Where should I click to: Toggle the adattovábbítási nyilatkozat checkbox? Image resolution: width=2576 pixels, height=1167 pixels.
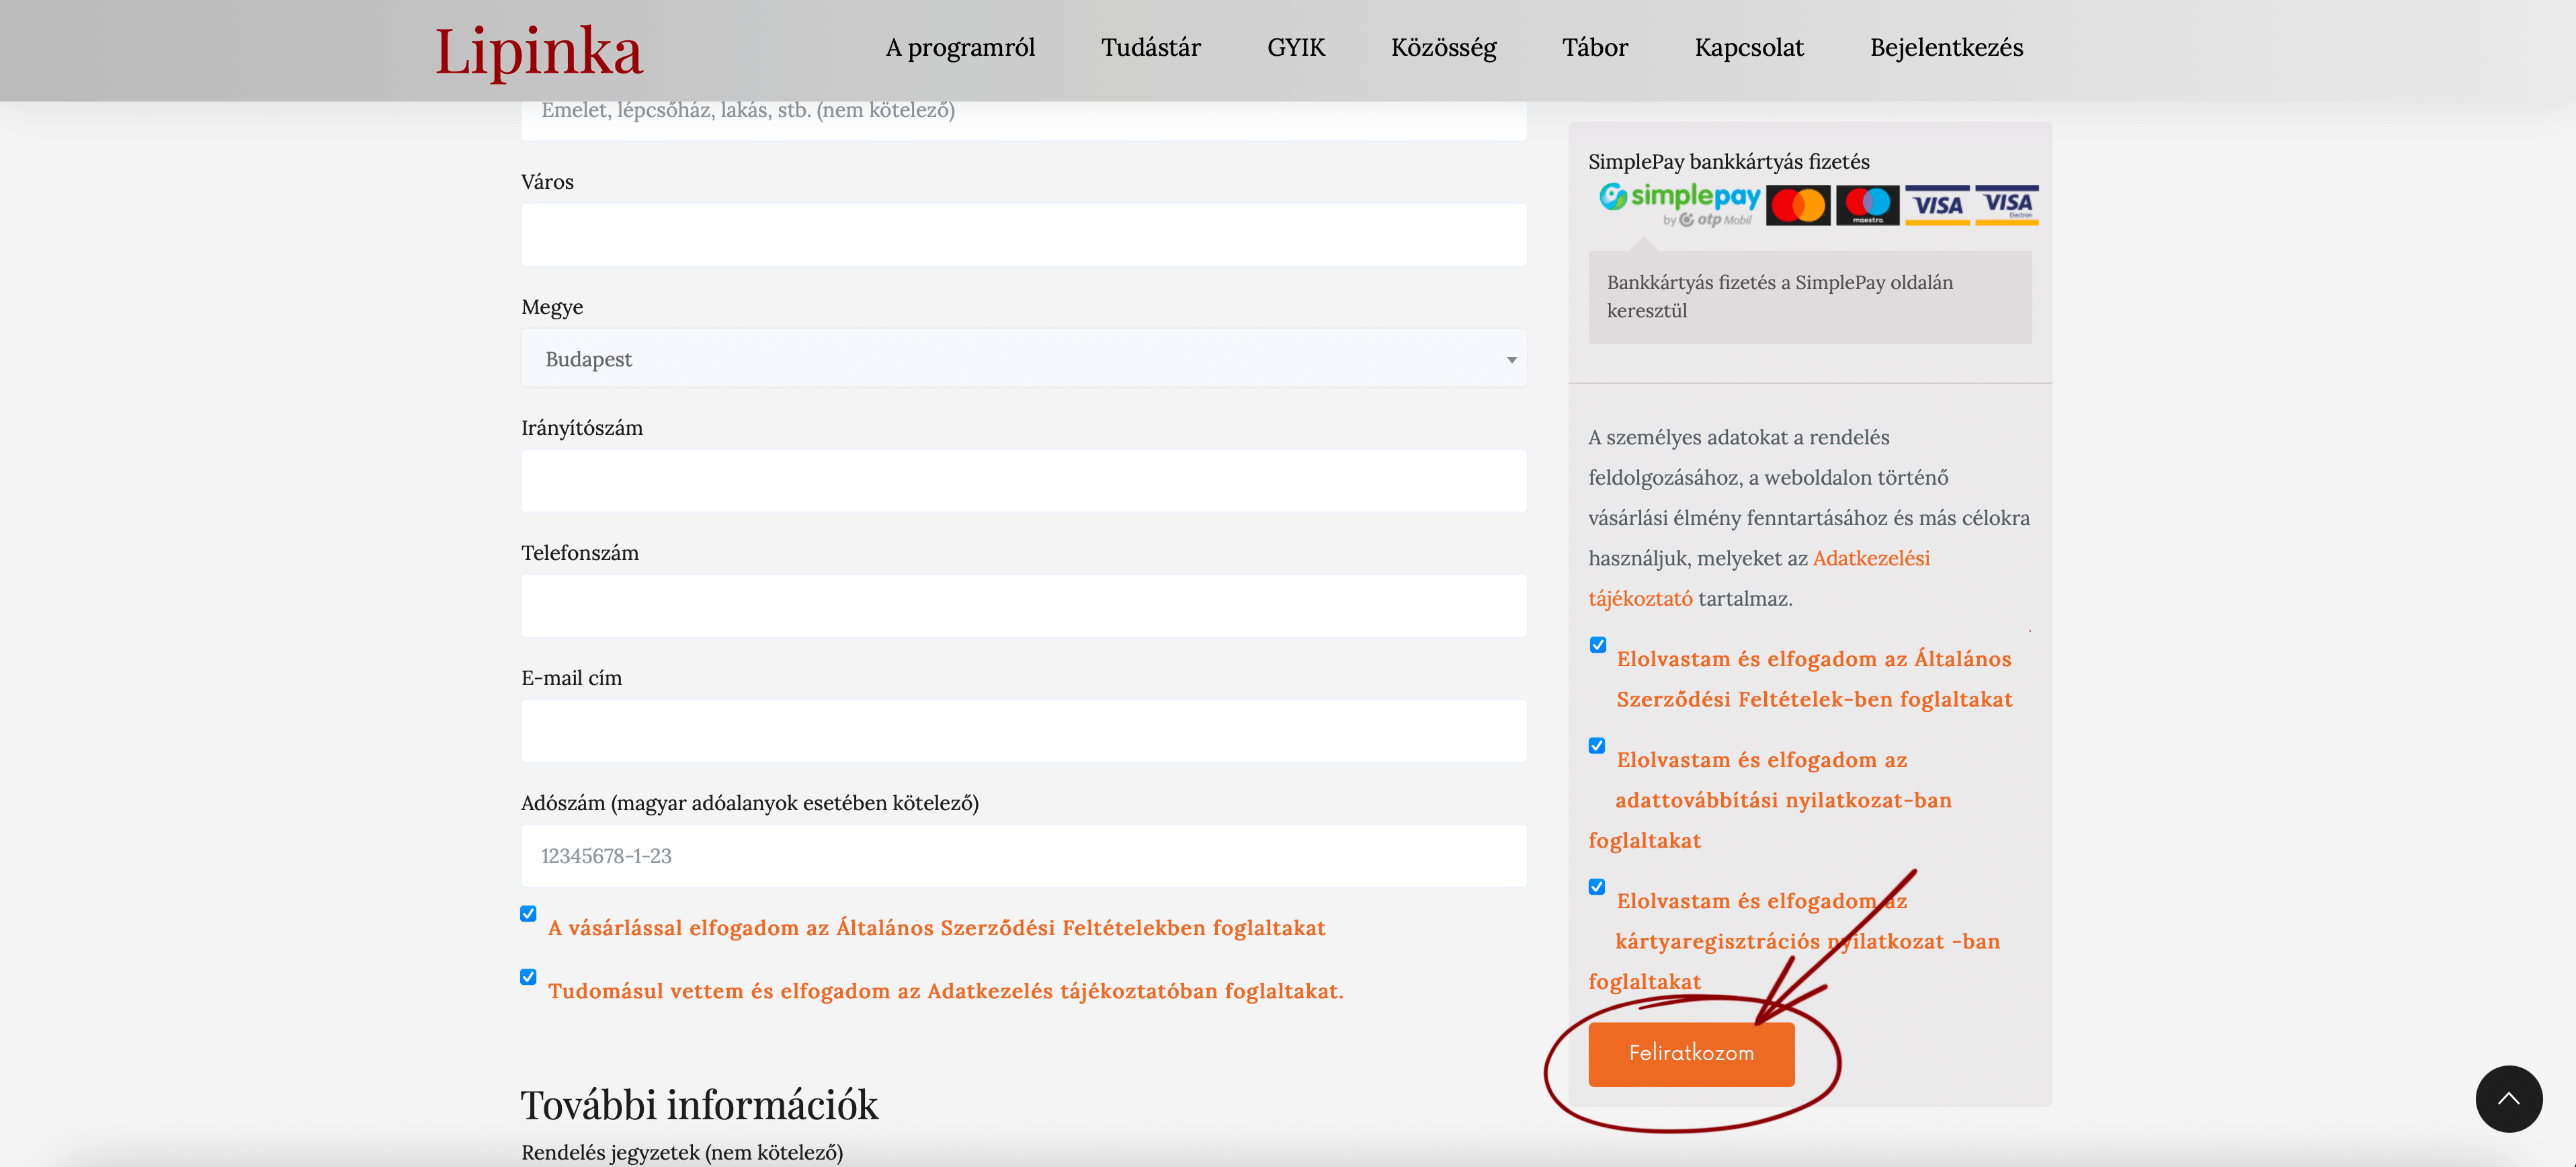point(1597,746)
